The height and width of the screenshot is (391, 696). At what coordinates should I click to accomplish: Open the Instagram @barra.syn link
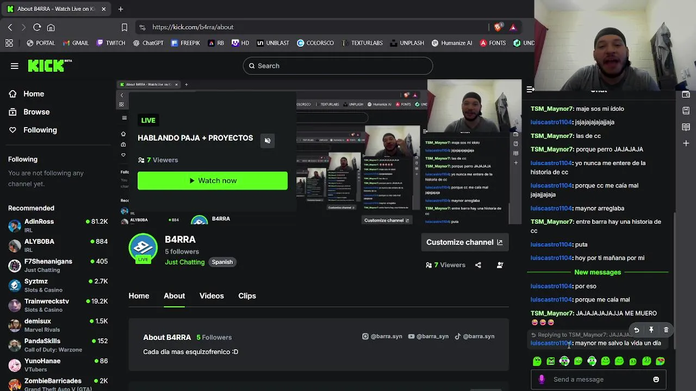382,336
